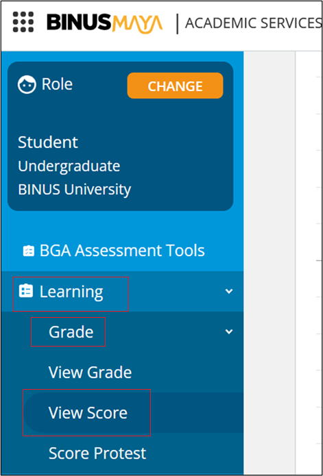Click the Learning menu list icon
Image resolution: width=323 pixels, height=476 pixels.
pos(26,291)
